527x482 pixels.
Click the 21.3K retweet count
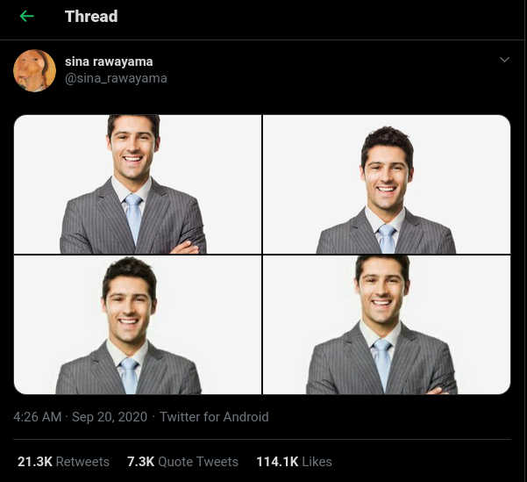pos(34,462)
